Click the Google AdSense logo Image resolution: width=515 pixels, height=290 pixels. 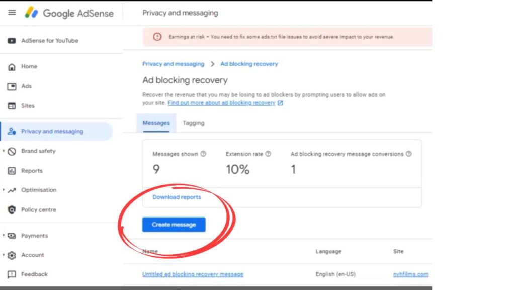click(69, 13)
